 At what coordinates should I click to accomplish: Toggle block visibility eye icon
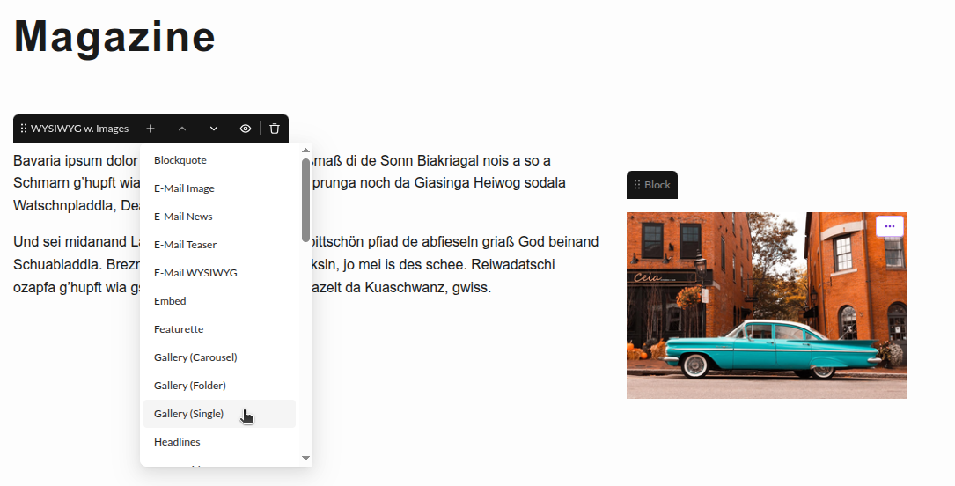246,129
